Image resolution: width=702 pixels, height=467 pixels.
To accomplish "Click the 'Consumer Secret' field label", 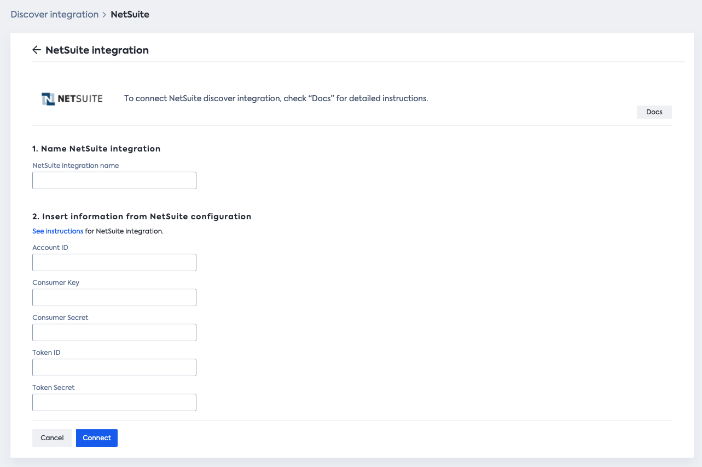I will (60, 318).
